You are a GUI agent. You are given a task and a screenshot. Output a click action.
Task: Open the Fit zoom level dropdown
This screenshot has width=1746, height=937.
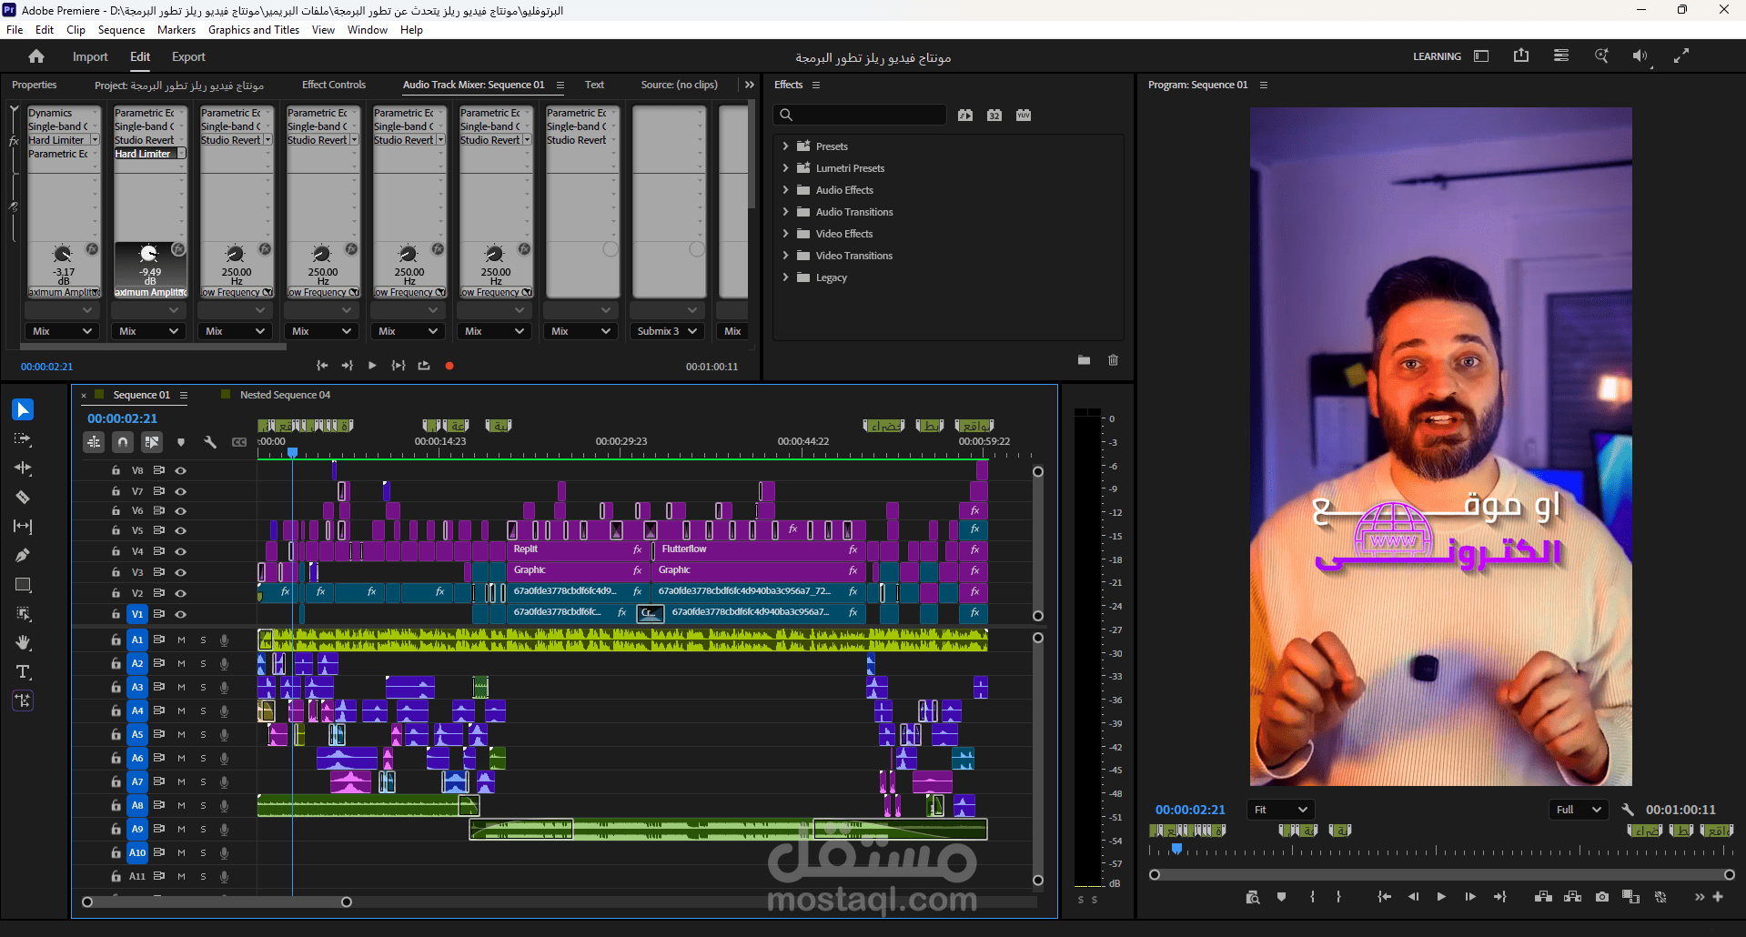(1279, 810)
